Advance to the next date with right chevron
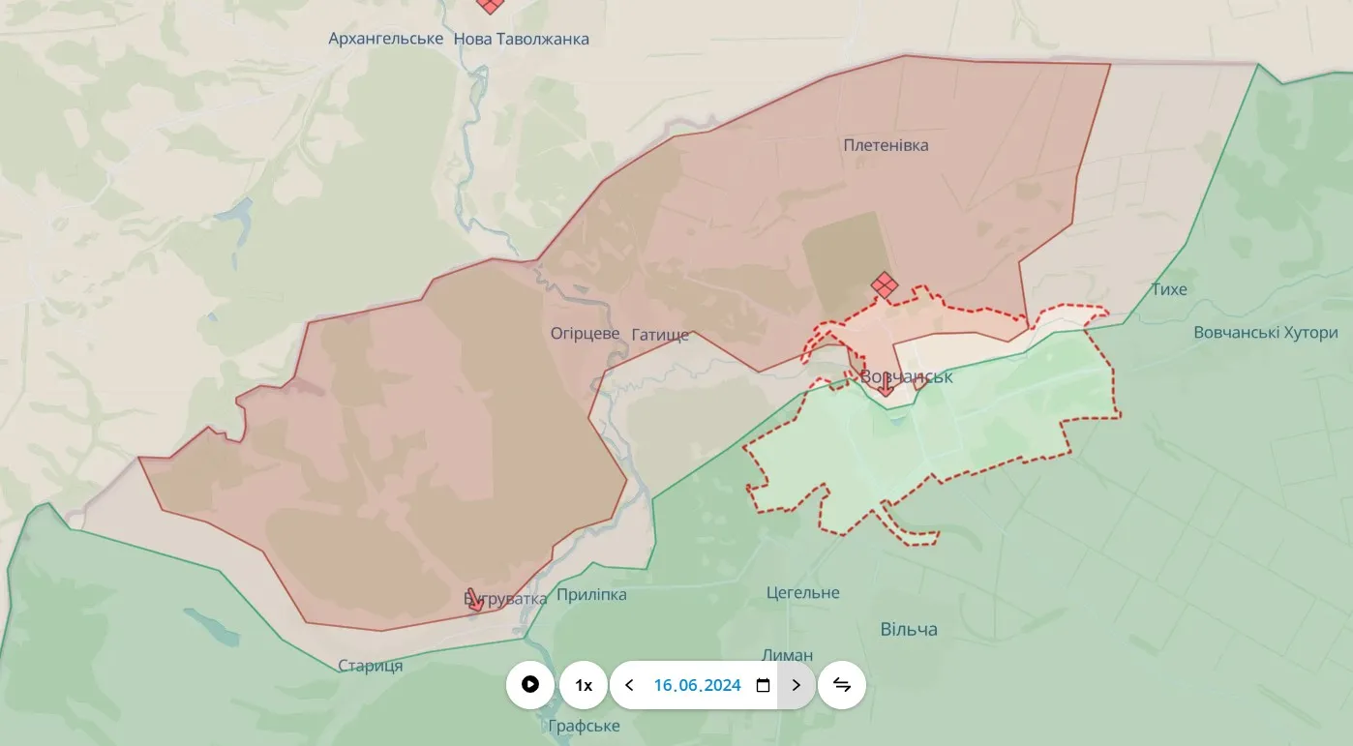1353x746 pixels. click(796, 684)
